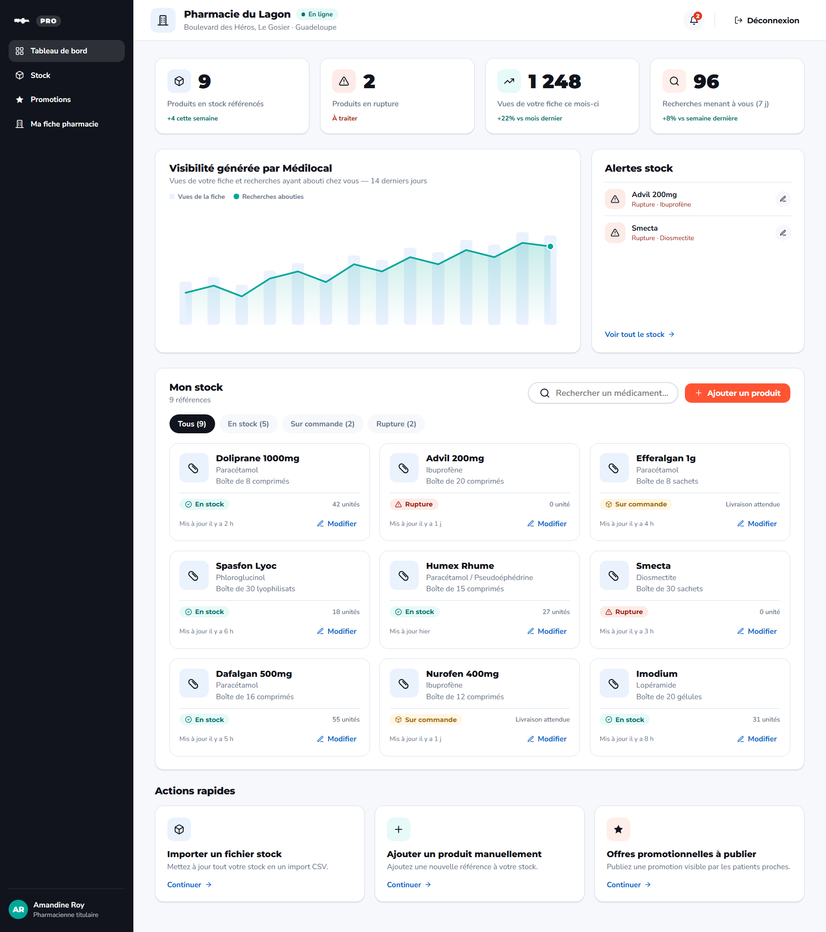Click the box icon on Importer un fichier stock

coord(179,829)
